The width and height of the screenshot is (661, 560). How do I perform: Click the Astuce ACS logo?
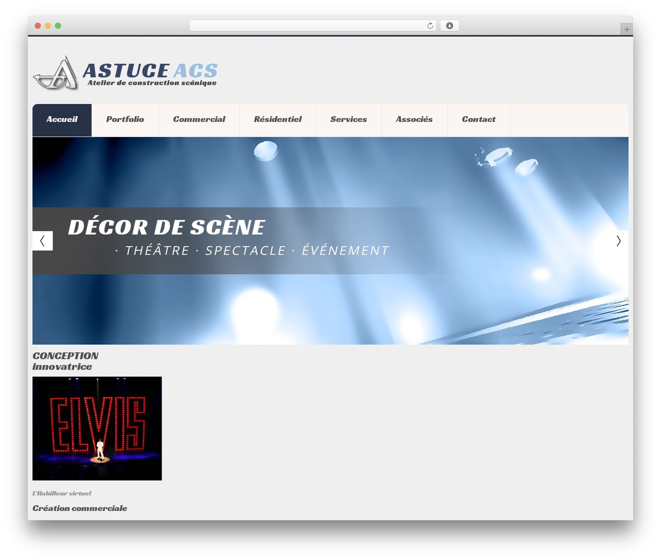tap(125, 73)
